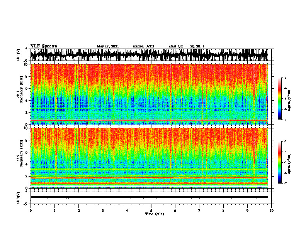The image size is (306, 236).
Task: Click the "Time (min)" x-axis label
Action: pos(155,214)
